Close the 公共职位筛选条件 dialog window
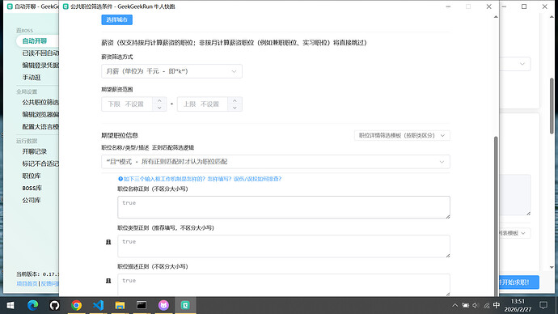The width and height of the screenshot is (558, 314). tap(489, 6)
